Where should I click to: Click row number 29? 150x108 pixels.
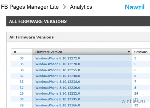click(x=22, y=105)
